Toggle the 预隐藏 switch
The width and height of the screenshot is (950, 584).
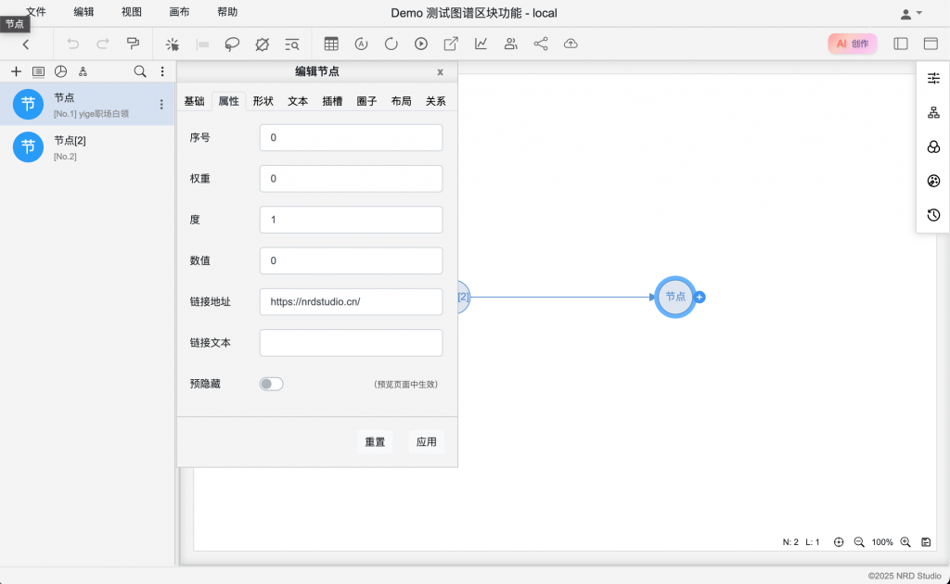271,384
